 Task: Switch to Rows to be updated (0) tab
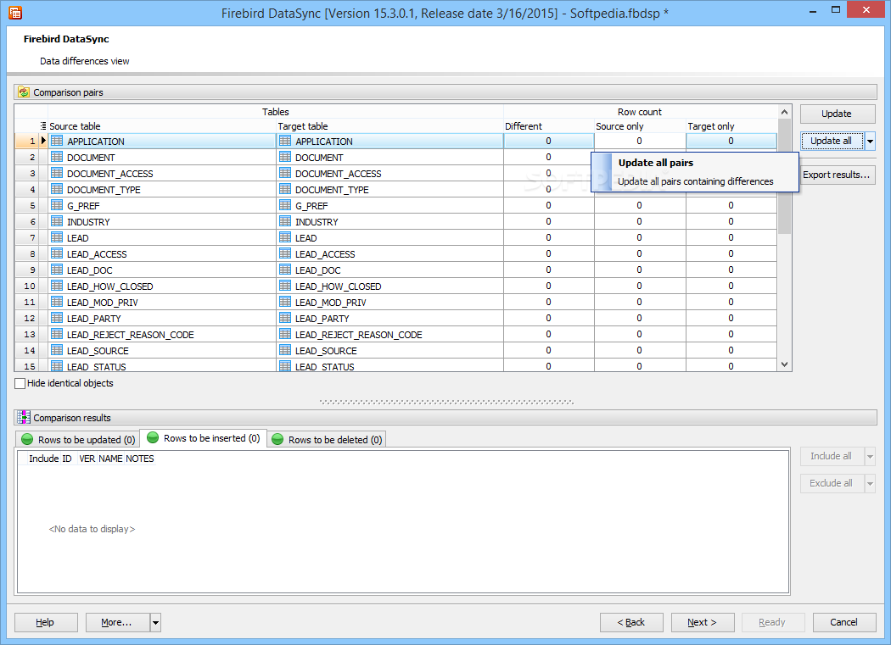pos(78,439)
